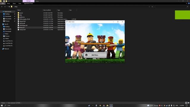Switch to the Home ribbon tab
Screen dimensions: 190x107
point(8,4)
